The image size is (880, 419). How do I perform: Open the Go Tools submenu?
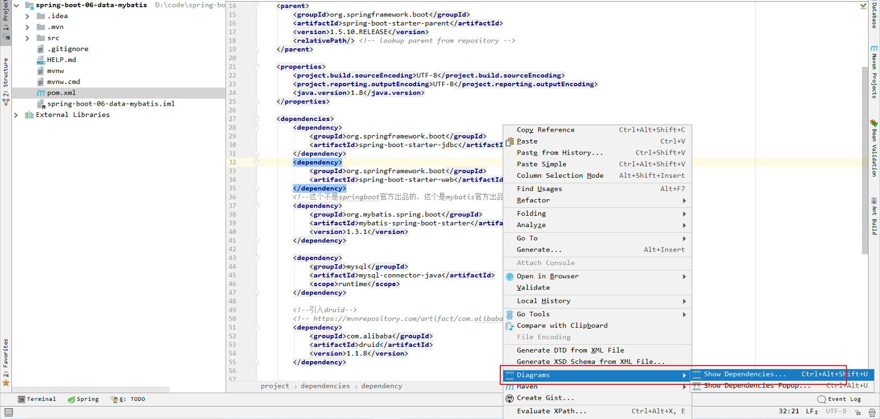tap(597, 314)
